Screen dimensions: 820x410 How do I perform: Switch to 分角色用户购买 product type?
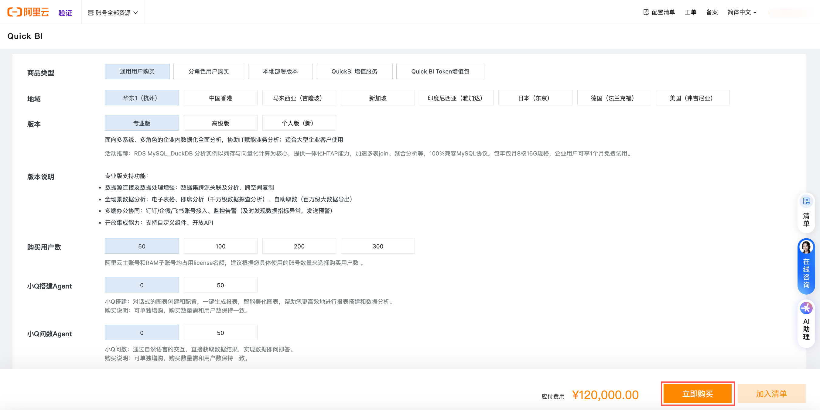click(x=209, y=72)
